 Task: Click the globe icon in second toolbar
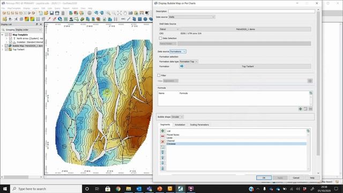(60, 19)
